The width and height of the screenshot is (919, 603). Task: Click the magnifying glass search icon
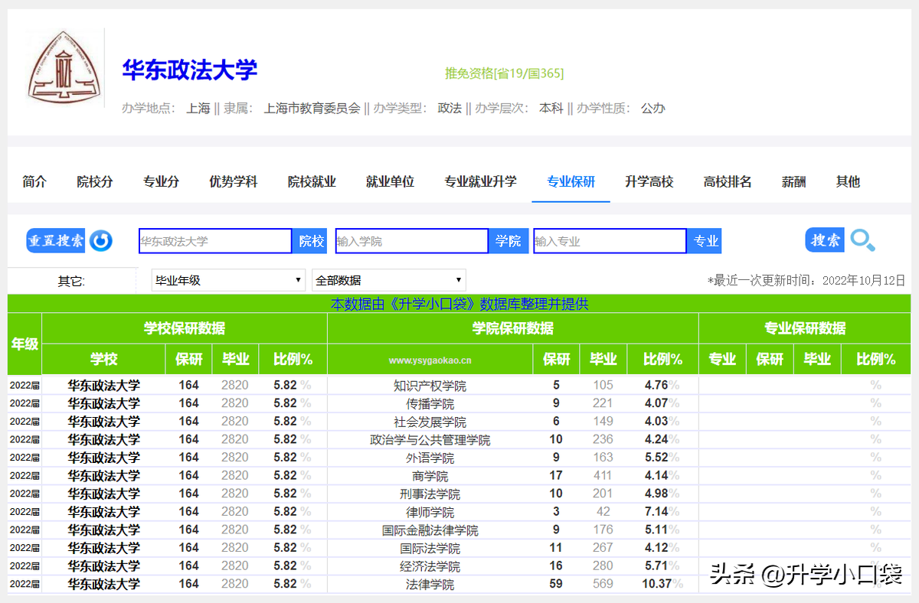click(863, 240)
